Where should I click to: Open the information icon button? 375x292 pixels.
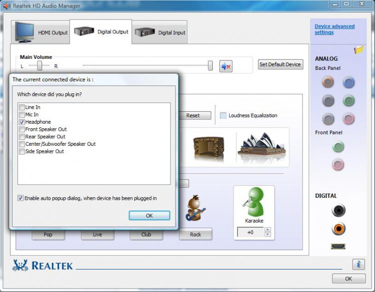coord(358,265)
